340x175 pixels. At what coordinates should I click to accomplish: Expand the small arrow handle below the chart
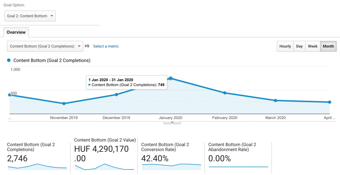[x=172, y=122]
